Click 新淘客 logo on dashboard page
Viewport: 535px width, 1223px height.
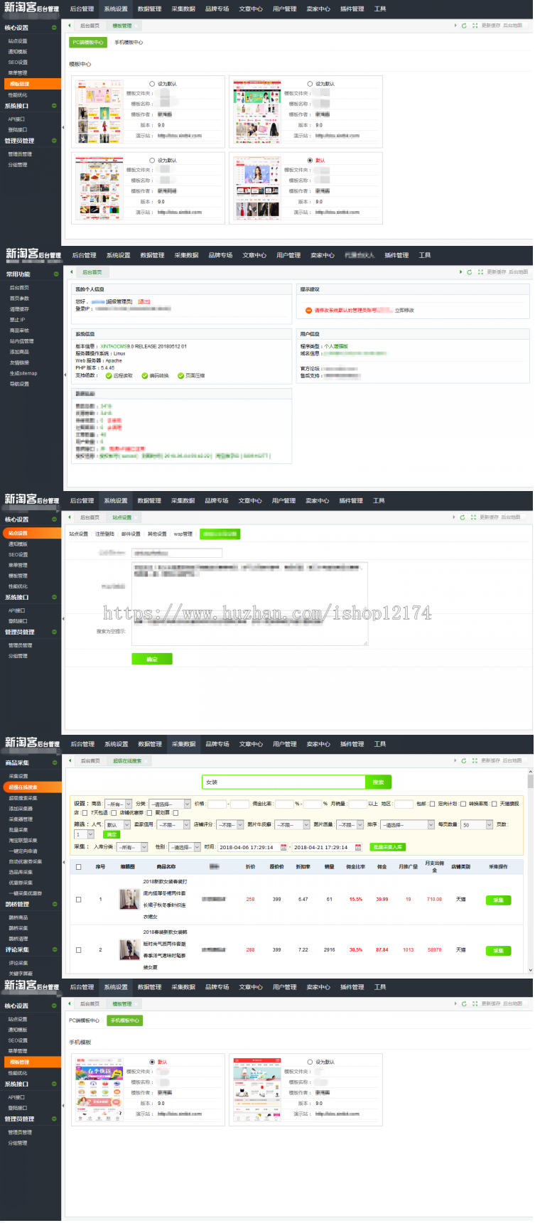point(33,254)
